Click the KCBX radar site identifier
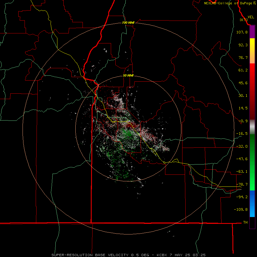 (162, 255)
